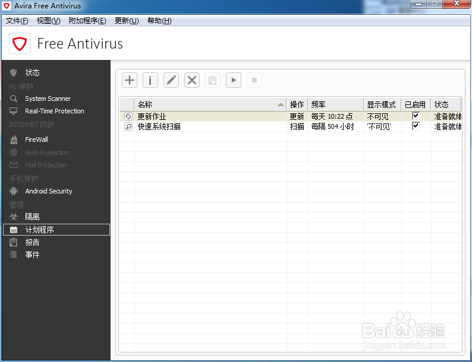Toggle enabled checkbox for 更新作业
Viewport: 472px width, 362px height.
(416, 116)
